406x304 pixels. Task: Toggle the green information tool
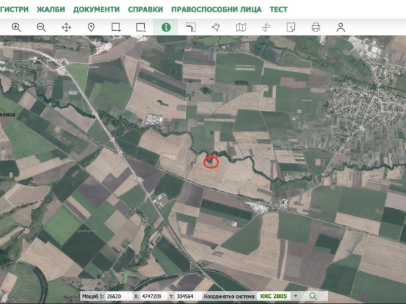coord(166,27)
